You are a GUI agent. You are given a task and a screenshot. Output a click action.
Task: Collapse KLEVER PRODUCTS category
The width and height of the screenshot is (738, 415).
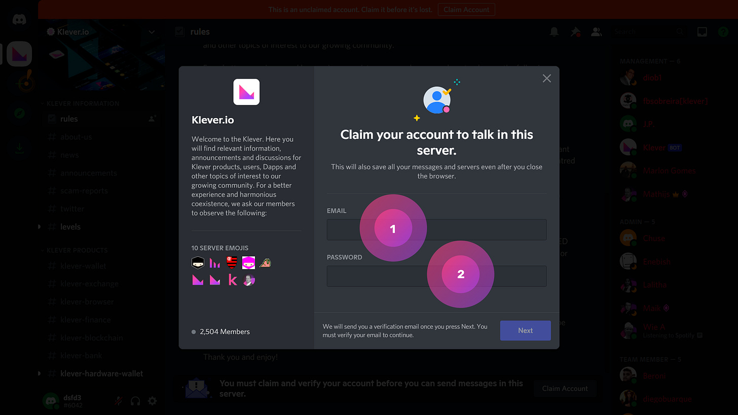76,250
